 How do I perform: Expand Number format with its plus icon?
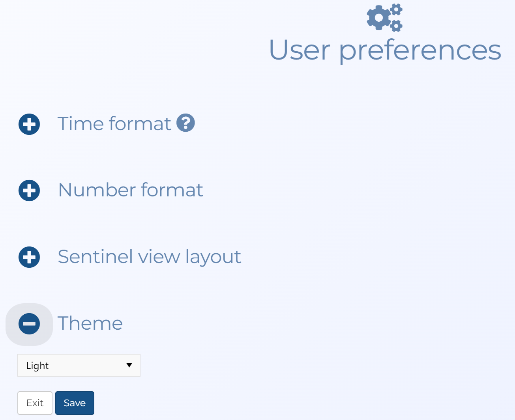coord(29,190)
